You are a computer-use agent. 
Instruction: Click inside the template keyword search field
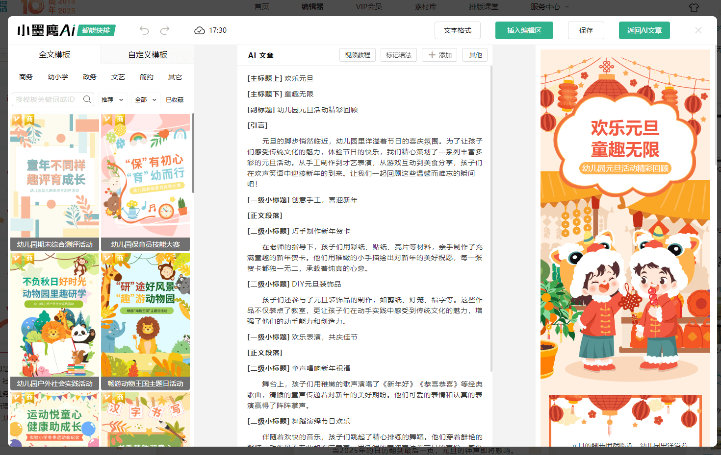click(x=47, y=99)
